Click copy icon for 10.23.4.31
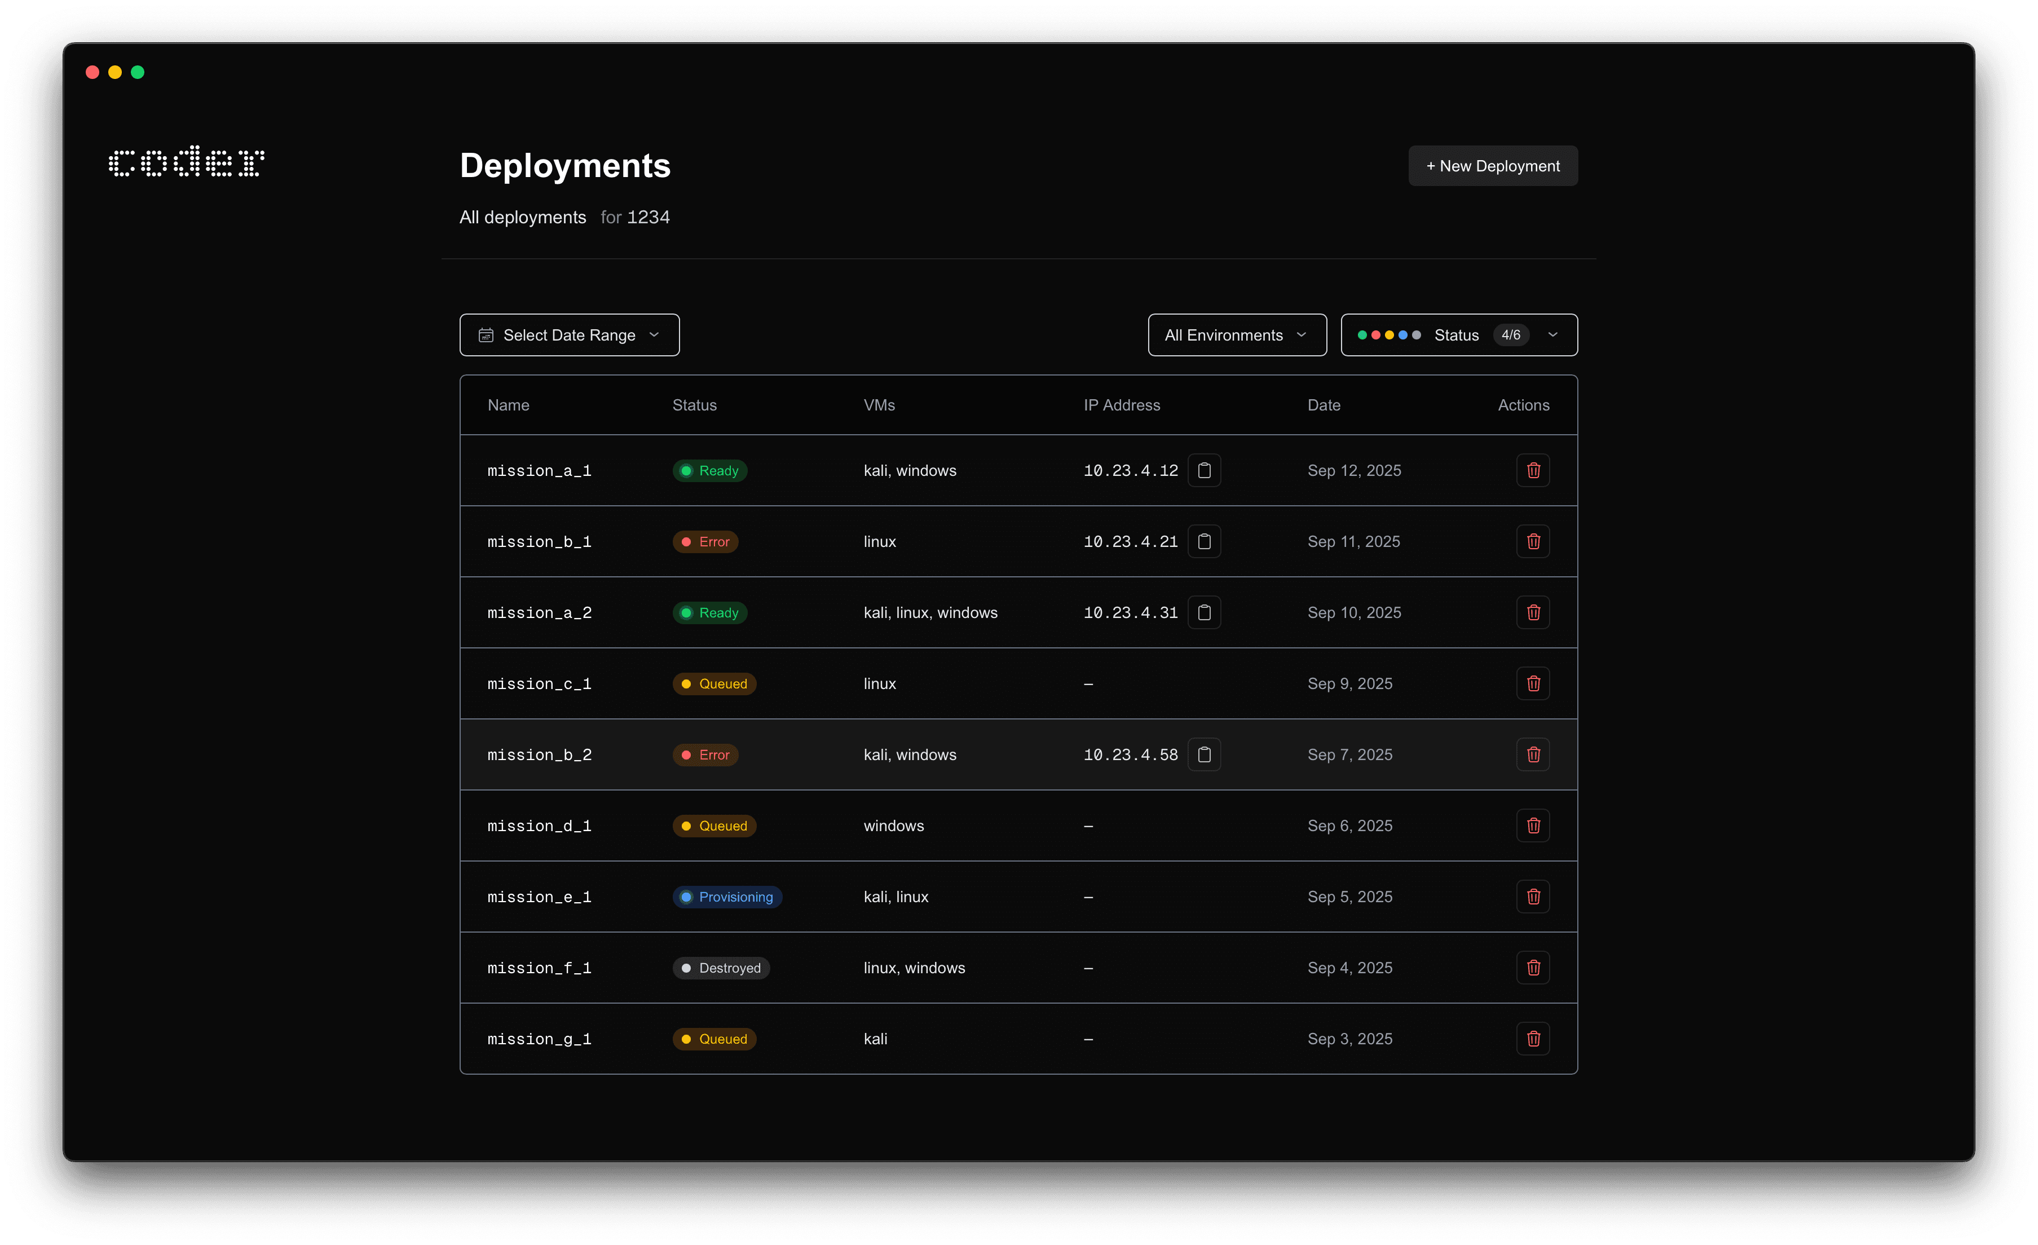2038x1245 pixels. pos(1205,613)
